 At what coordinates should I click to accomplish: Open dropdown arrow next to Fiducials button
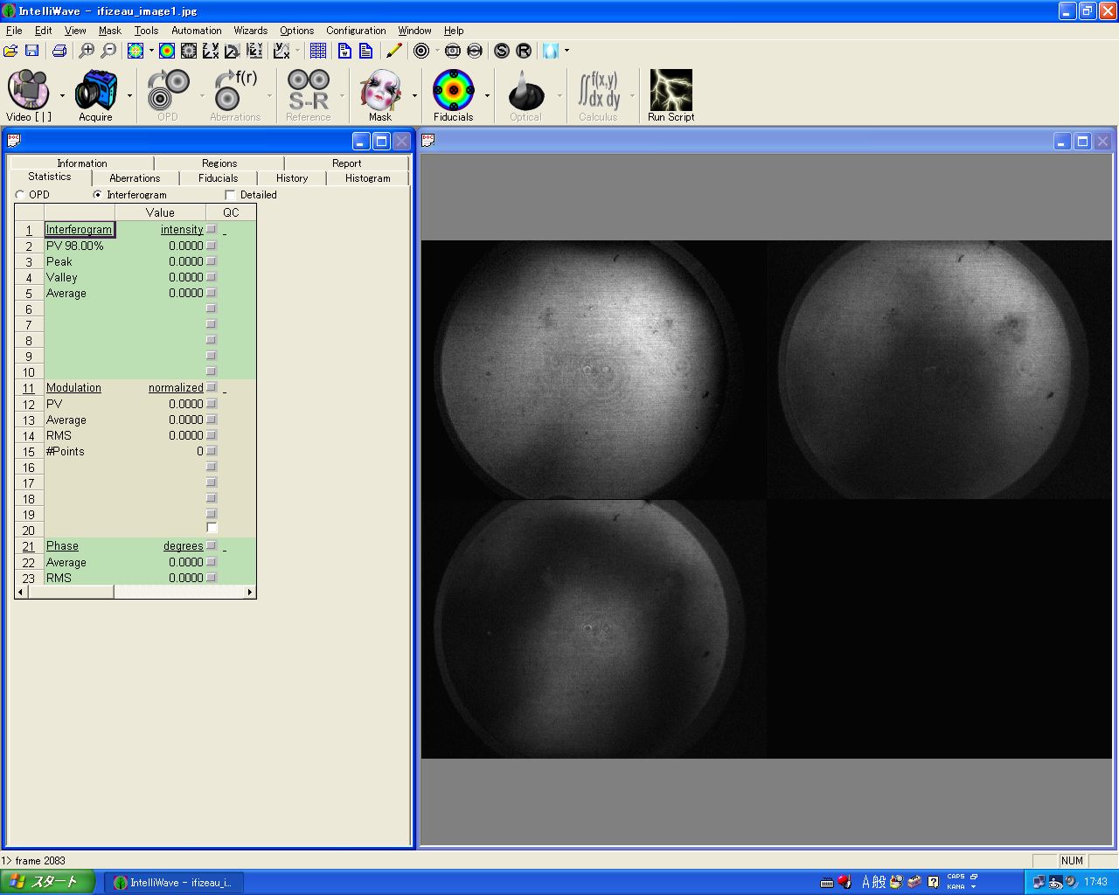[486, 95]
